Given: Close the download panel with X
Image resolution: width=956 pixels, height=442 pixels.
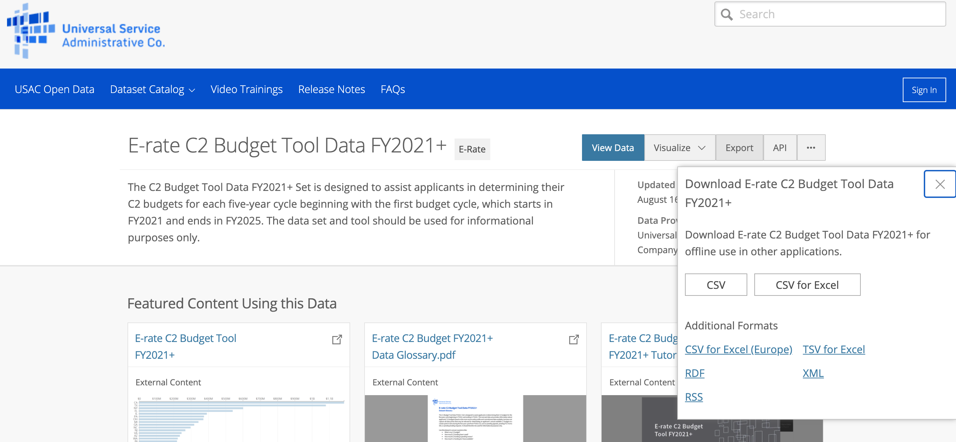Looking at the screenshot, I should point(940,184).
